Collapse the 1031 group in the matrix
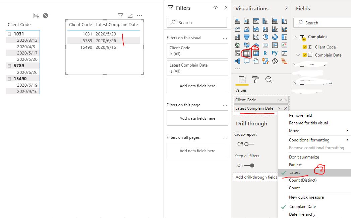Screen dimensions: 351x218 point(9,34)
